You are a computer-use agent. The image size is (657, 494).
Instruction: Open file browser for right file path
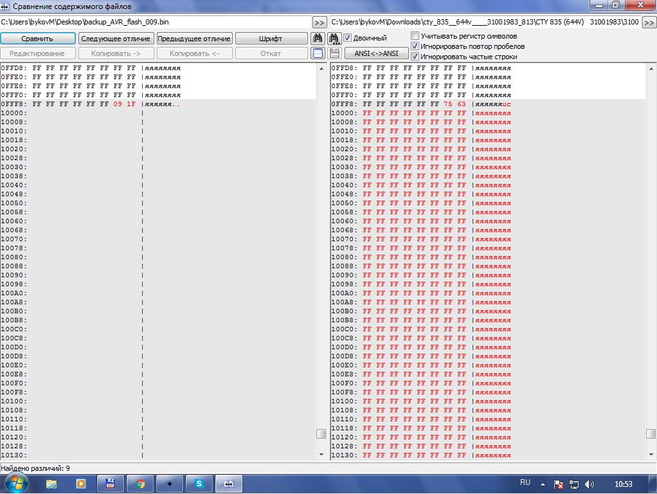click(649, 23)
